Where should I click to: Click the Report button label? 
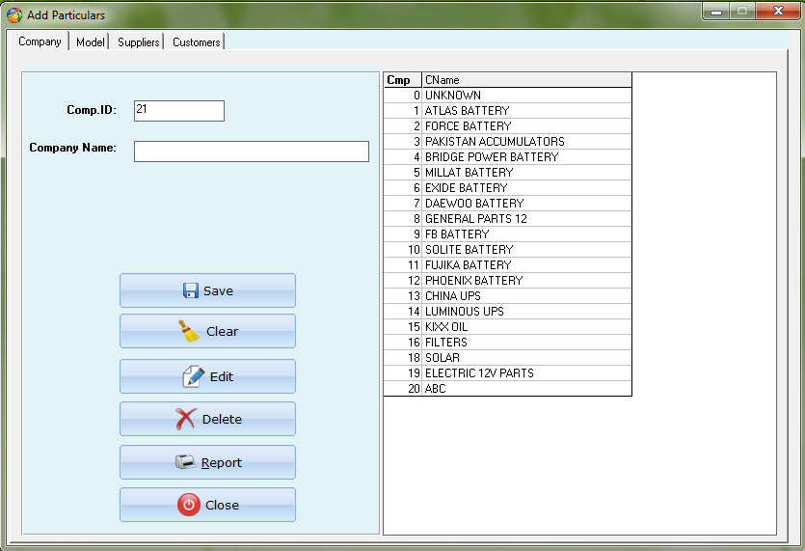[222, 462]
